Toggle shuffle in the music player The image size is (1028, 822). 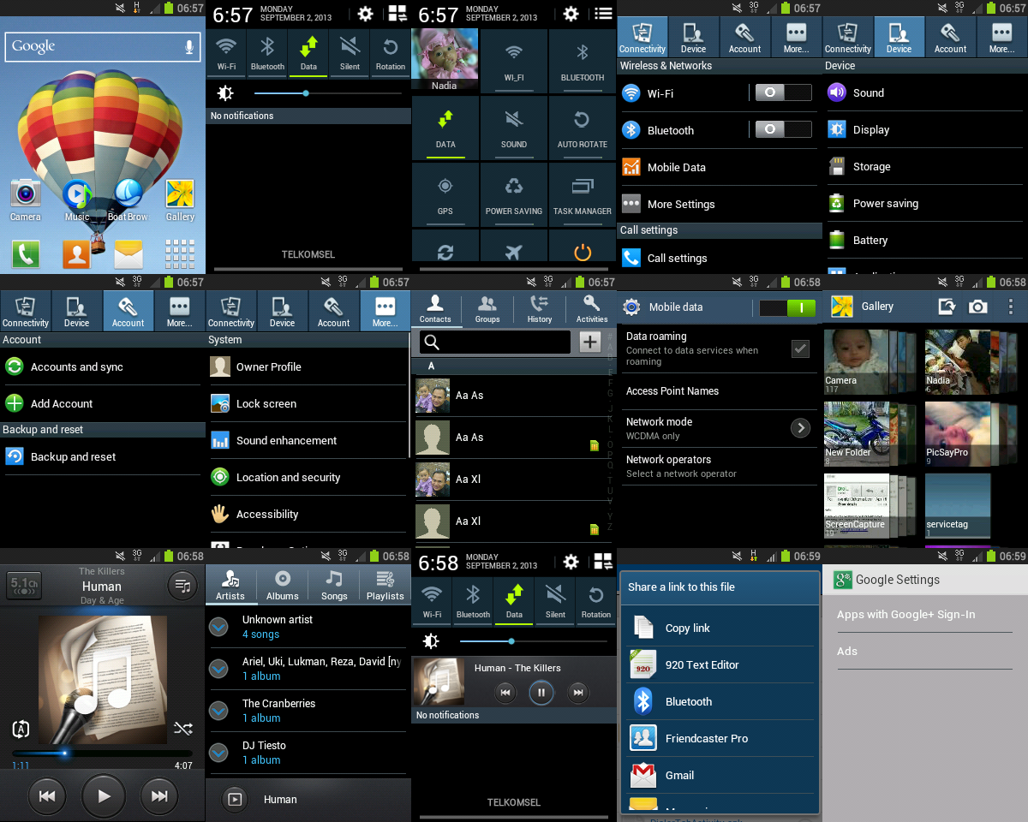(183, 729)
